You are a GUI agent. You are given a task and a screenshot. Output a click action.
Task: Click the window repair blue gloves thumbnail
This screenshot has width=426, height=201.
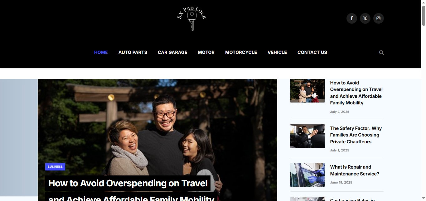point(307,175)
